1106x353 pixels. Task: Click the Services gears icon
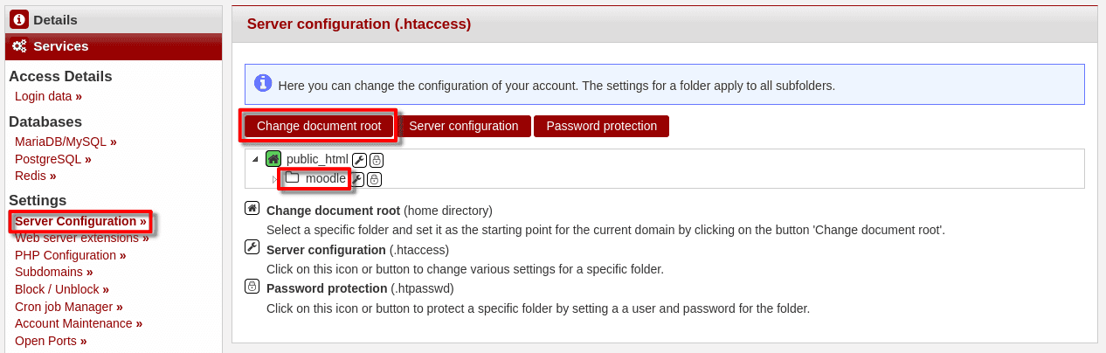click(19, 46)
